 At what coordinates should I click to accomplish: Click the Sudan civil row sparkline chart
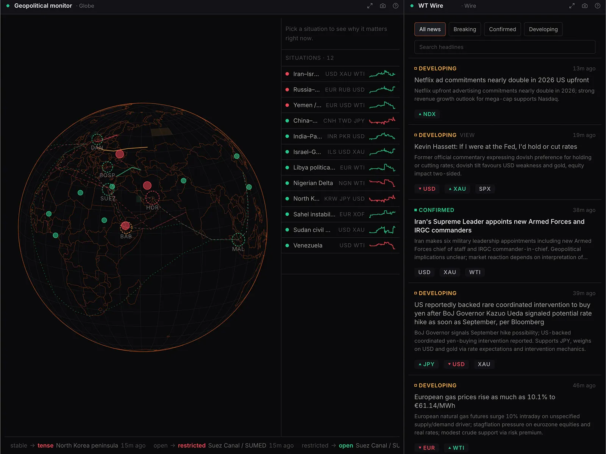pos(382,230)
